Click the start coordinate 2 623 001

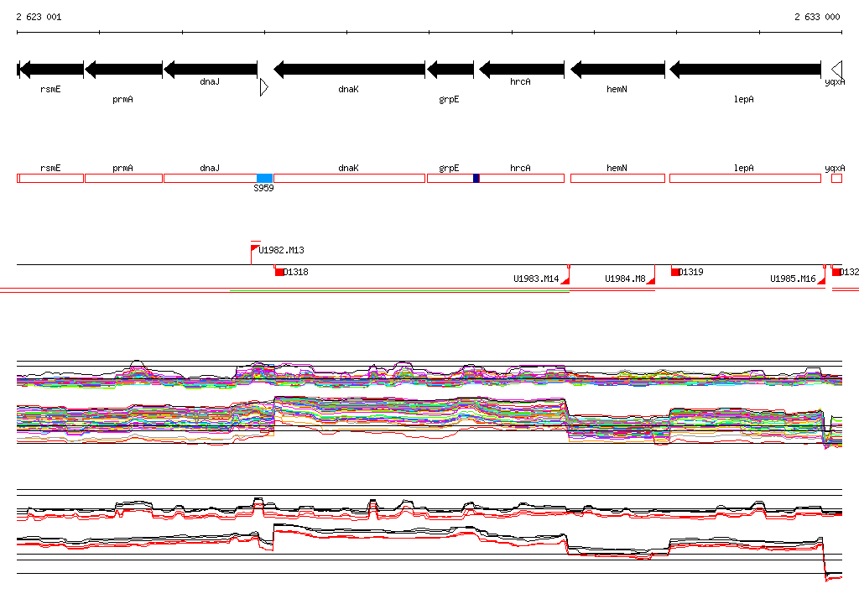click(x=39, y=17)
